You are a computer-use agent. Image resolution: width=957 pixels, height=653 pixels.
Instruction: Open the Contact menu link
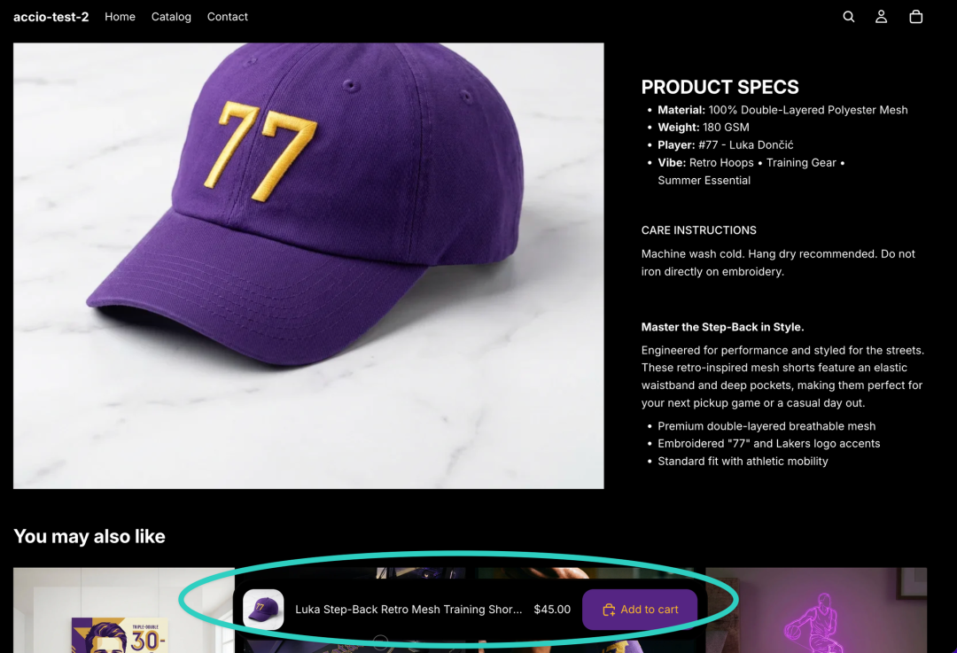click(x=227, y=17)
